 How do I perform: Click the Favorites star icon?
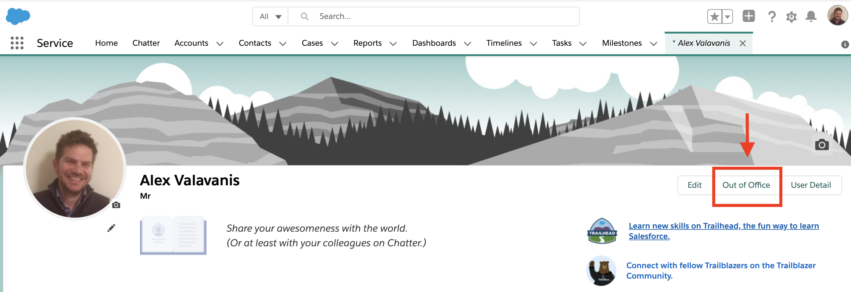(714, 16)
